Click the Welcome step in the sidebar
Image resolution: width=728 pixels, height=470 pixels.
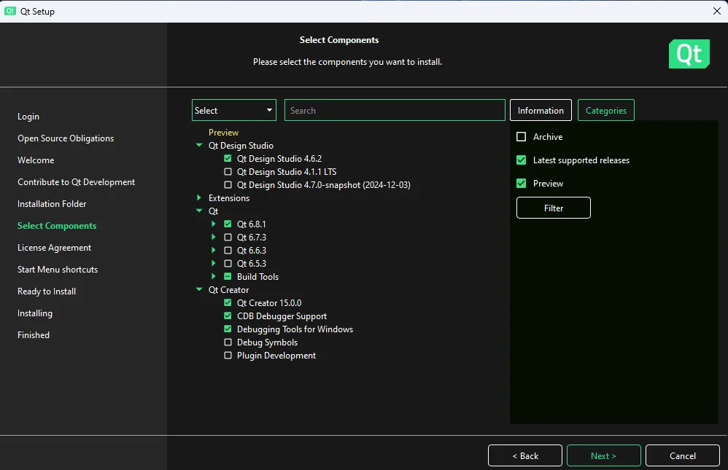pyautogui.click(x=36, y=160)
